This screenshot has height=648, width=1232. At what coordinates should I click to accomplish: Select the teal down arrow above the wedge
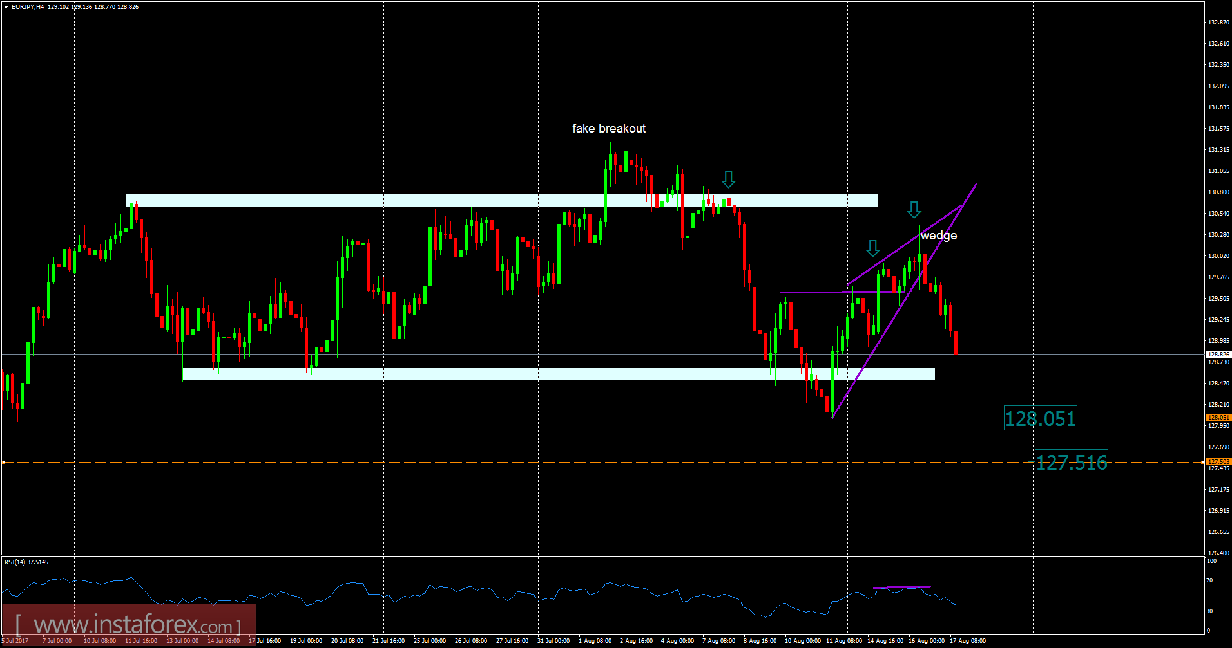914,209
